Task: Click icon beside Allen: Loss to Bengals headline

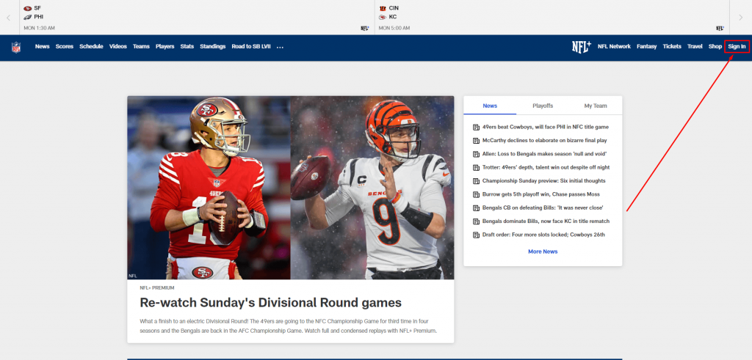Action: click(476, 154)
